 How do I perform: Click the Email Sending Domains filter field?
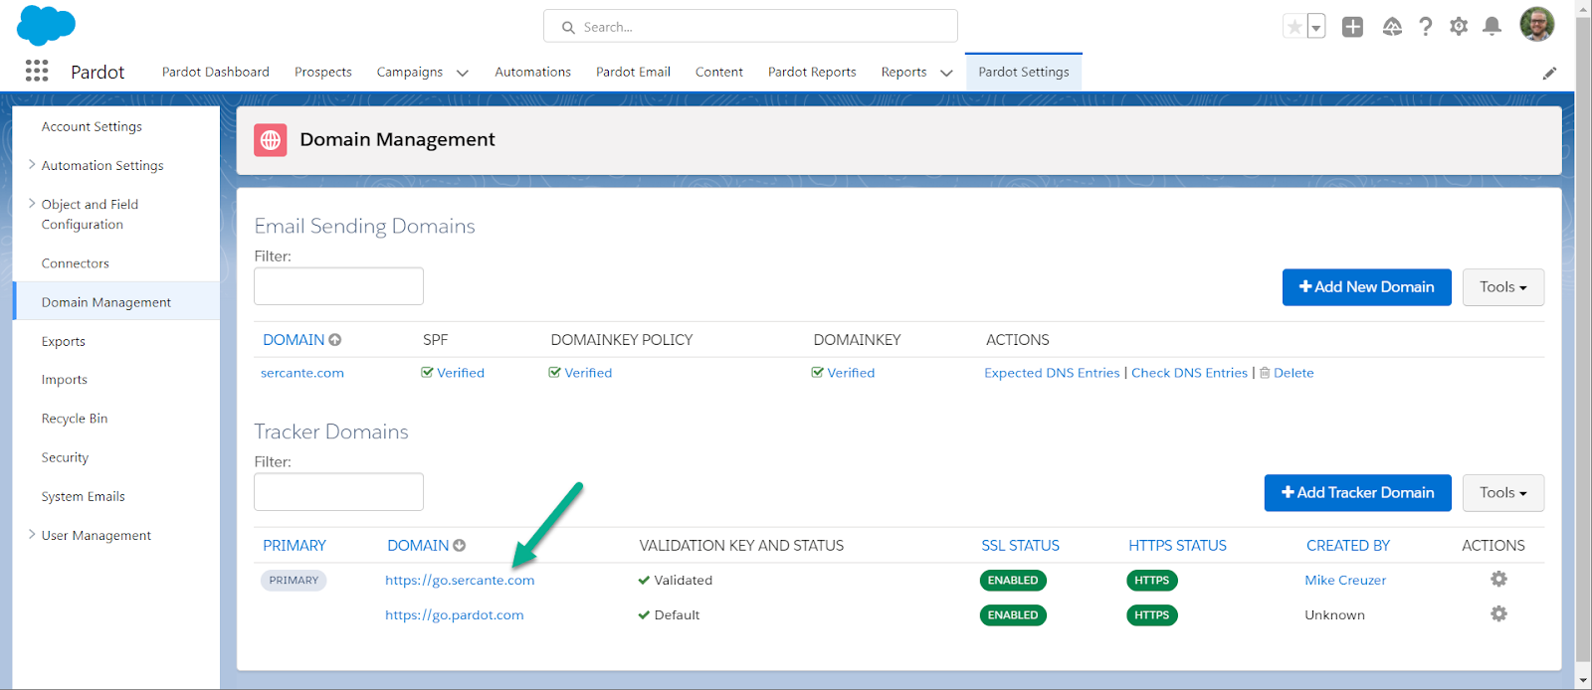point(338,286)
